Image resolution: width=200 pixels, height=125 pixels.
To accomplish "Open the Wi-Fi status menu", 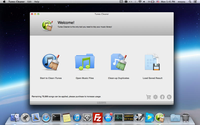I will click(140, 2).
